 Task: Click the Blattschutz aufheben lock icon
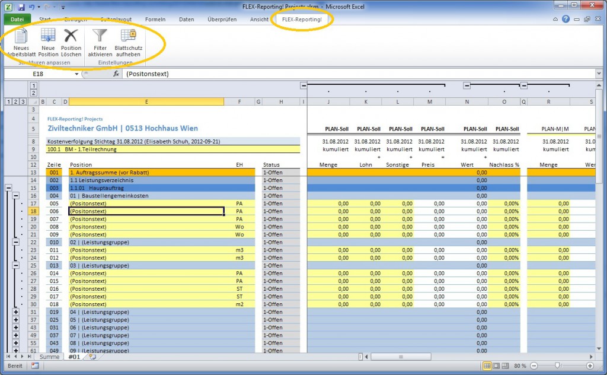point(128,36)
